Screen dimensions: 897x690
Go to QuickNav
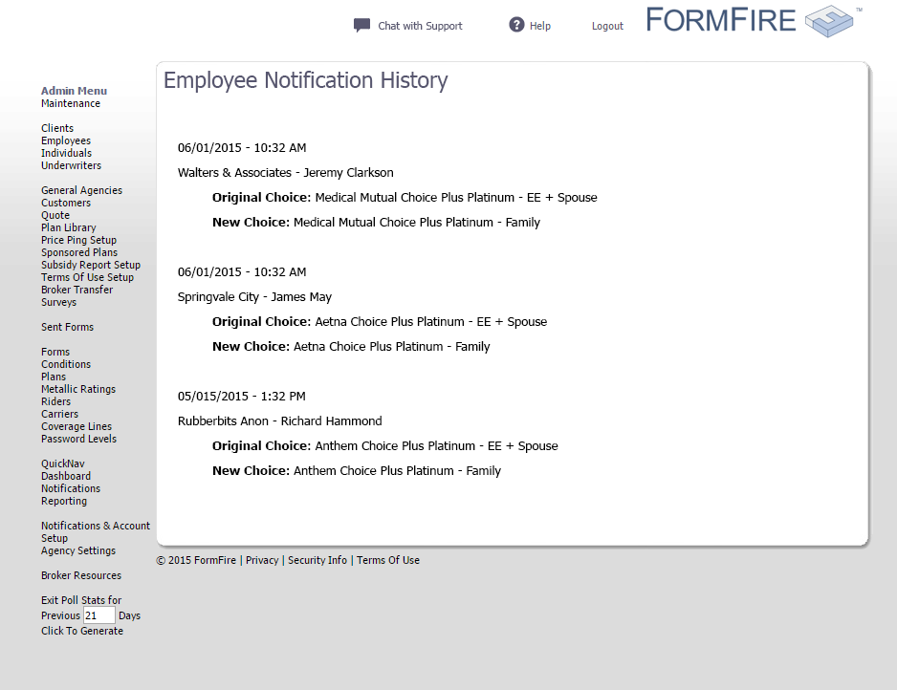point(63,464)
